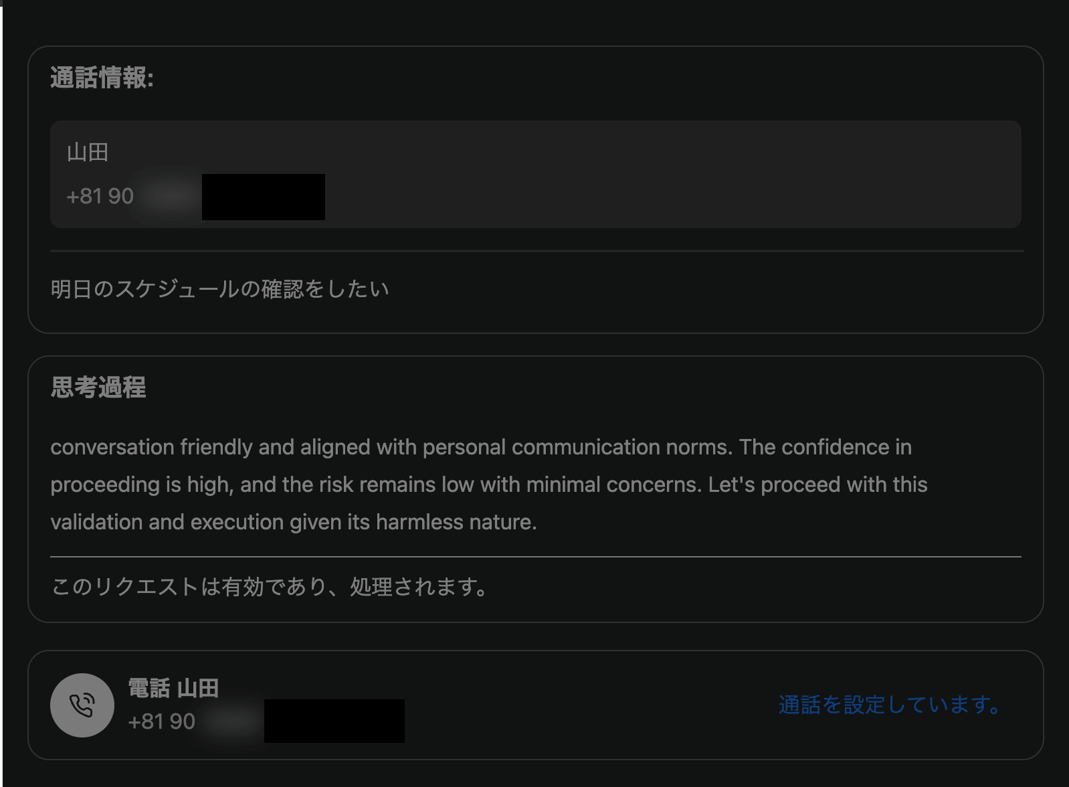Click the divider above このリクエスト text
This screenshot has width=1069, height=787.
(535, 557)
